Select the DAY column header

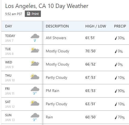(9, 26)
